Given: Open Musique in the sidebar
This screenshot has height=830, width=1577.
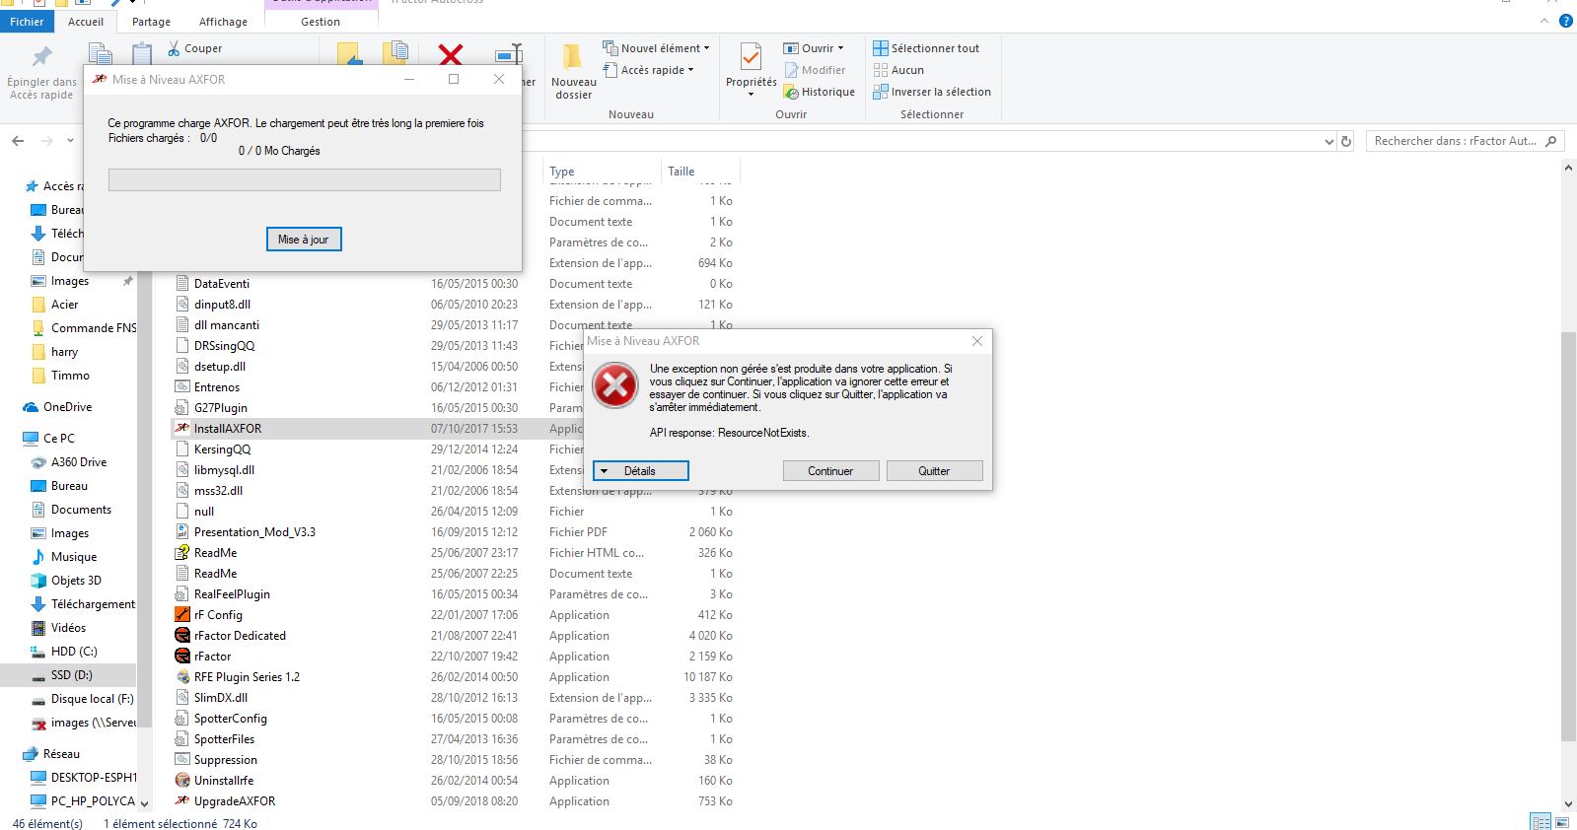Looking at the screenshot, I should click(x=74, y=557).
